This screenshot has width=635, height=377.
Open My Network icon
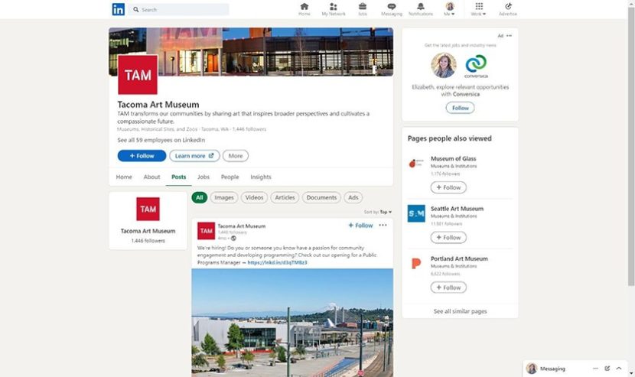(334, 7)
